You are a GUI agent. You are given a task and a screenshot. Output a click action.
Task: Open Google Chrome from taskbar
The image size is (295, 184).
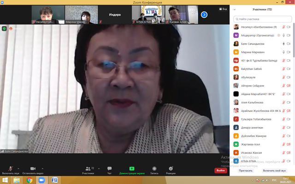[x=29, y=180]
